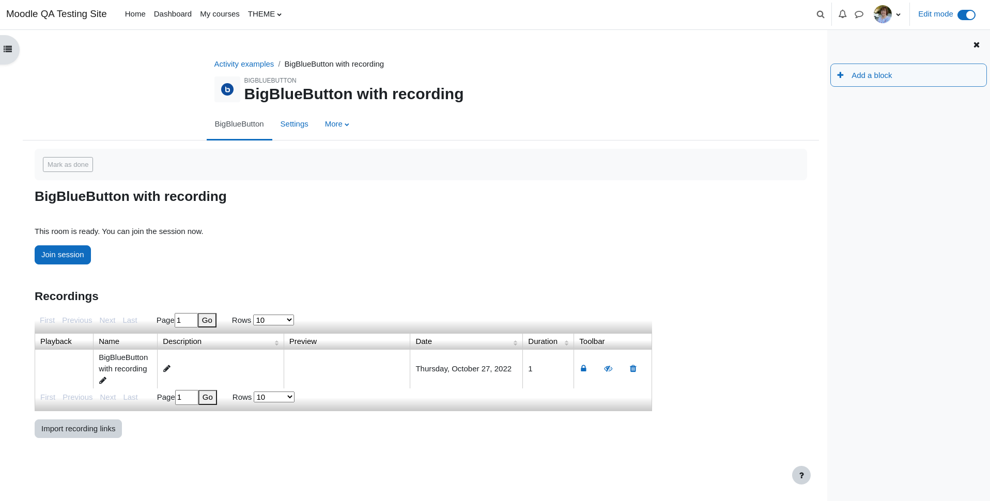Click Join session button
This screenshot has height=501, width=990.
pos(63,255)
